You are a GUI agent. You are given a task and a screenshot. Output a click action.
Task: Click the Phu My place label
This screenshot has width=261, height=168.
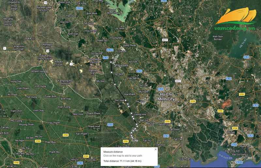(231, 132)
